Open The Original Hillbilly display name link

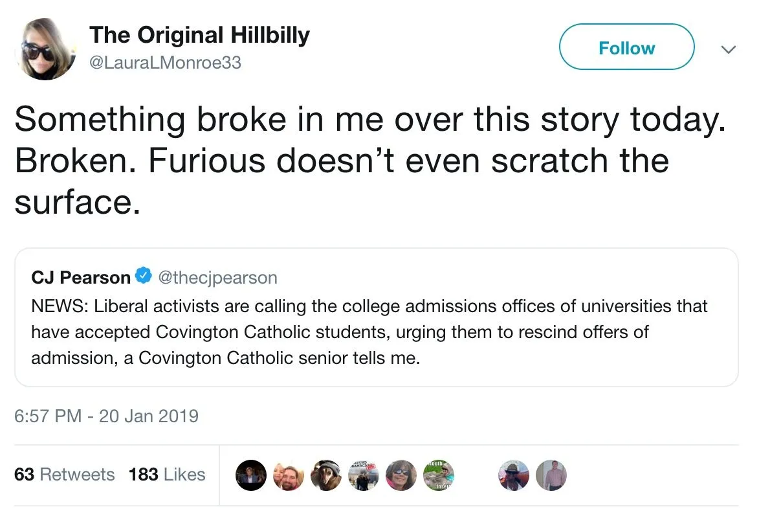pos(199,35)
